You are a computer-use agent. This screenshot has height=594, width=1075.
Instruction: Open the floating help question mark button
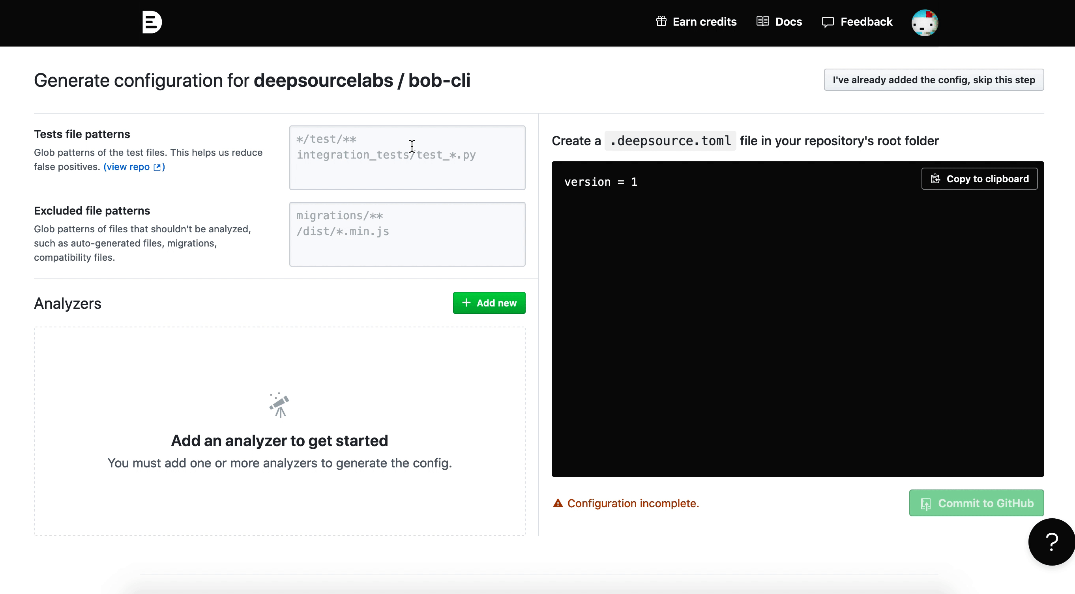[x=1051, y=542]
